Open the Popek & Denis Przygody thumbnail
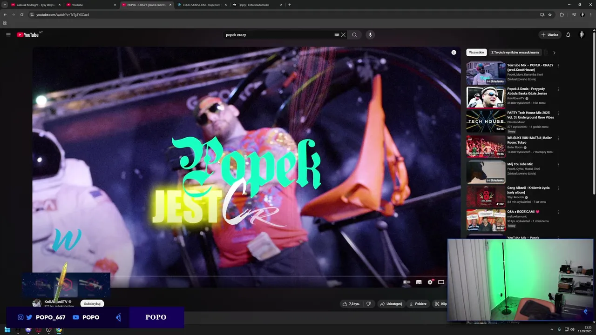Viewport: 596px width, 335px height. pyautogui.click(x=486, y=97)
